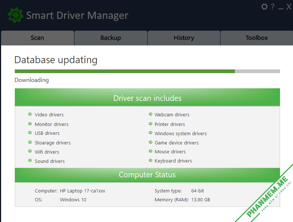Click the System type: label
The image size is (293, 222).
coord(168,191)
